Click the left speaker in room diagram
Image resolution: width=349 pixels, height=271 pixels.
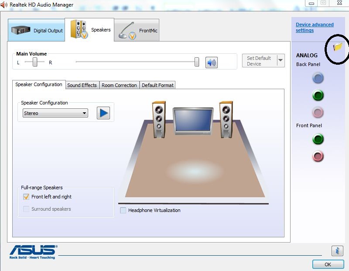point(159,120)
